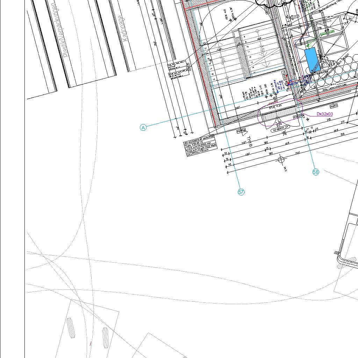Viewport: 358px width, 358px height.
Task: Select the grid axis bubble numbered 56
Action: point(316,172)
